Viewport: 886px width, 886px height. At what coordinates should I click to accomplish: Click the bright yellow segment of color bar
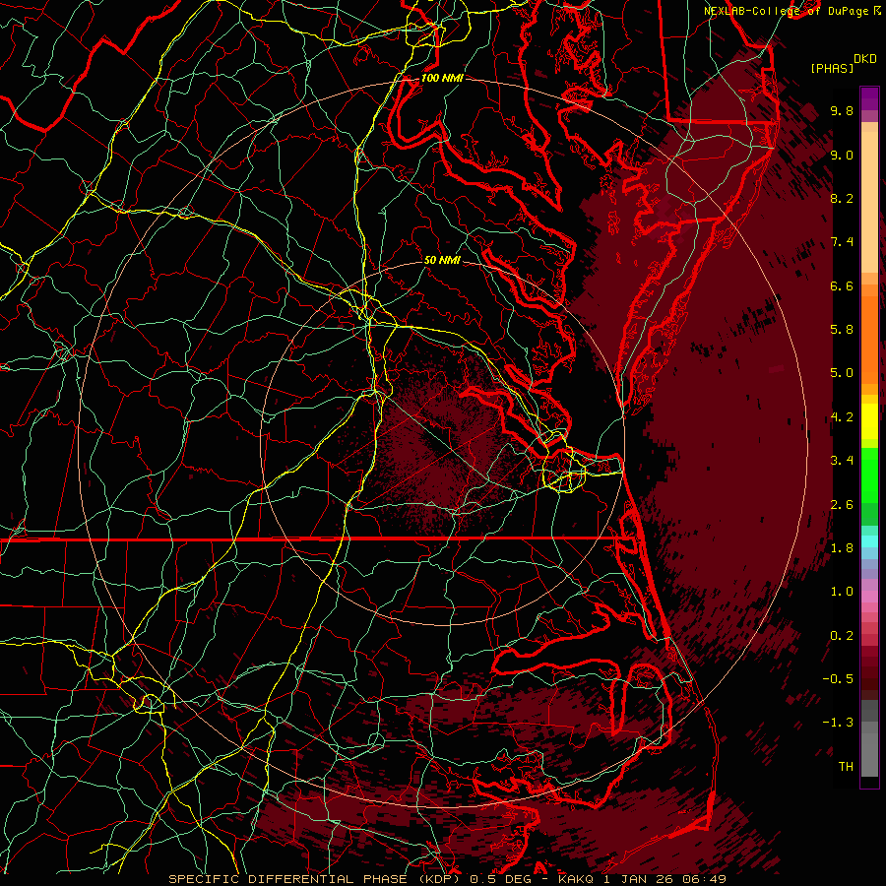tap(869, 421)
